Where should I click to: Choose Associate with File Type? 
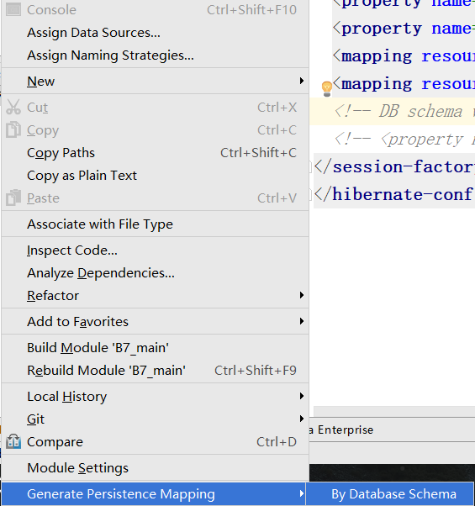156,224
